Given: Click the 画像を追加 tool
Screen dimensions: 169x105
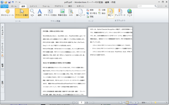Looking at the screenshot, I should [x=63, y=13].
